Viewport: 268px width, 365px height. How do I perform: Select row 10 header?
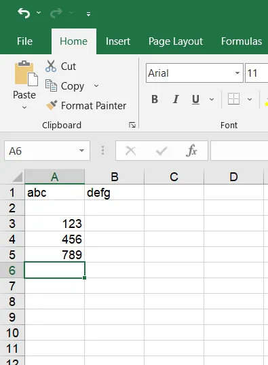[12, 333]
